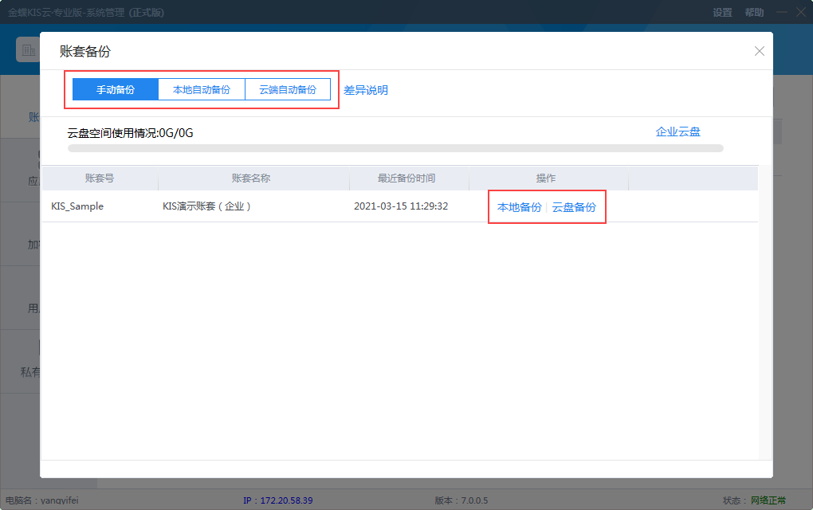Open the 差异说明 link
This screenshot has width=813, height=510.
(366, 90)
